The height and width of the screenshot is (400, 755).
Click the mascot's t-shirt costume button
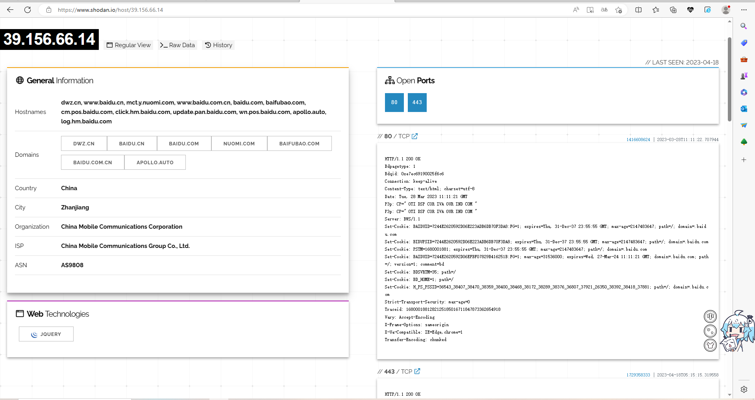tap(710, 345)
